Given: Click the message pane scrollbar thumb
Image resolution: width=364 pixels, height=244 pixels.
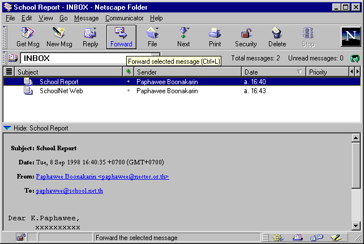Looking at the screenshot, I should coord(356,165).
